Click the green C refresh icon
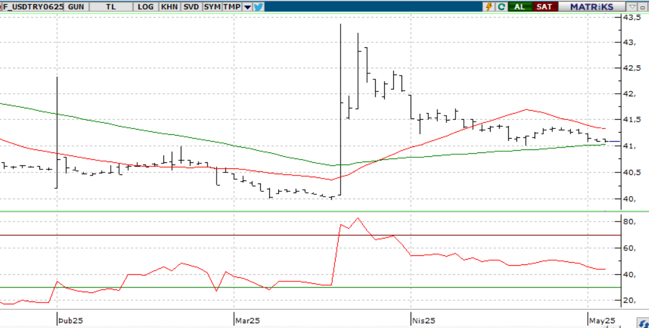The image size is (649, 328). 501,7
